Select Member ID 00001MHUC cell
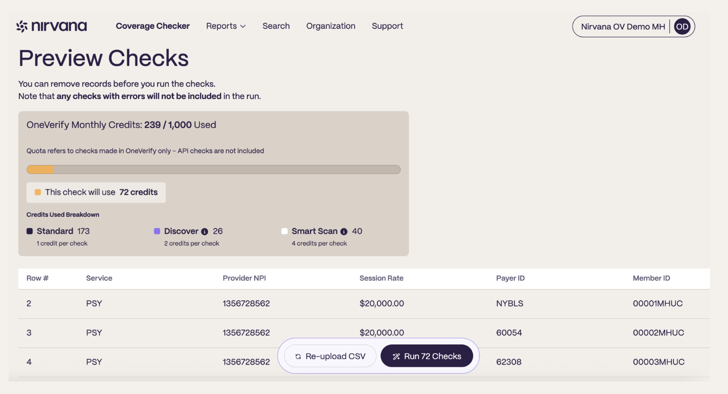728x394 pixels. pos(658,303)
